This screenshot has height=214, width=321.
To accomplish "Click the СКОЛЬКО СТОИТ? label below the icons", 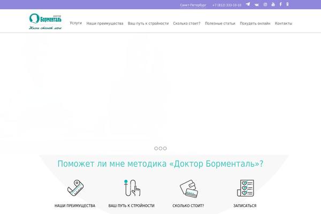I will coord(188,206).
